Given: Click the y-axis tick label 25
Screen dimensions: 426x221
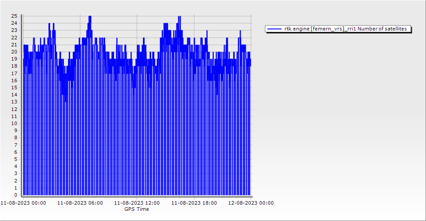Looking at the screenshot, I should (14, 16).
